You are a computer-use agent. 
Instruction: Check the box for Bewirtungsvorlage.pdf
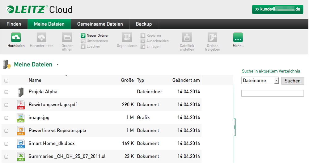[x=6, y=105]
